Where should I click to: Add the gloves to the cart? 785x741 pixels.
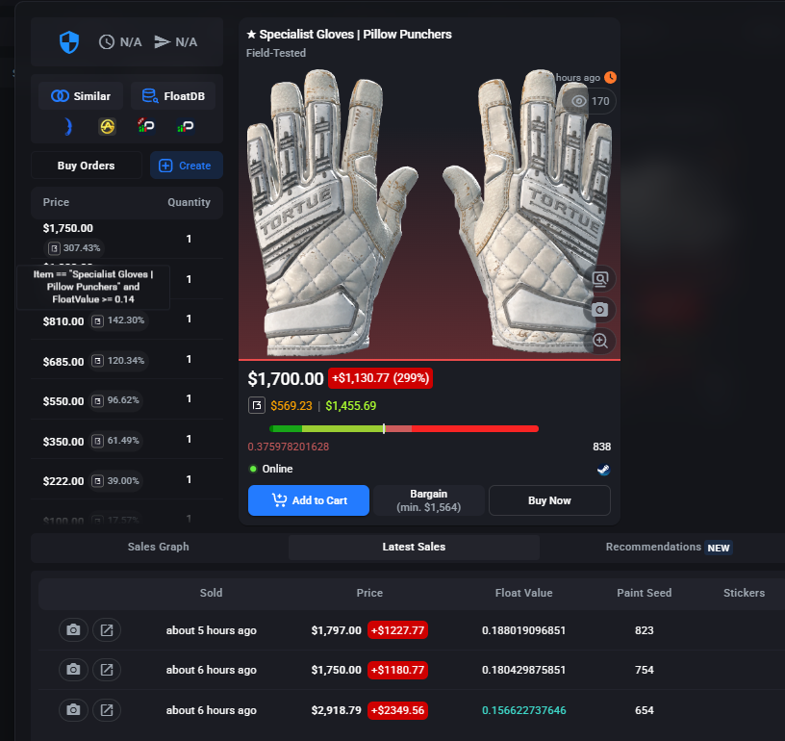click(309, 500)
